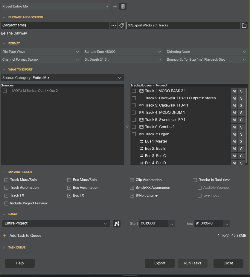This screenshot has height=277, width=250.
Task: Mute Track 1: MODO BASS 2 1
Action: pos(234,91)
